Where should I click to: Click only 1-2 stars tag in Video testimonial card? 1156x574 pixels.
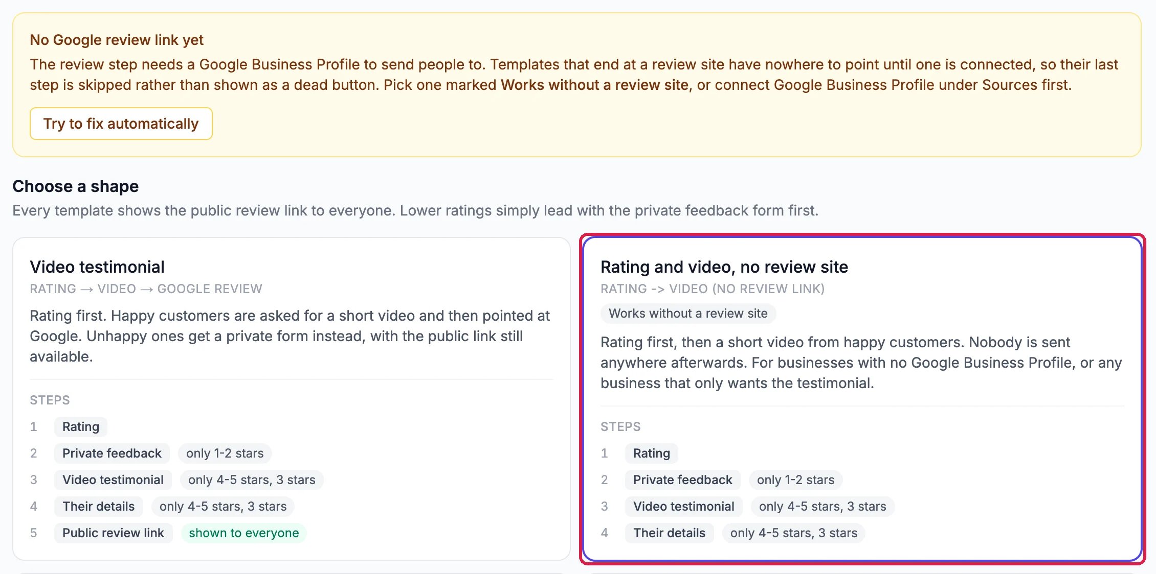click(x=225, y=453)
